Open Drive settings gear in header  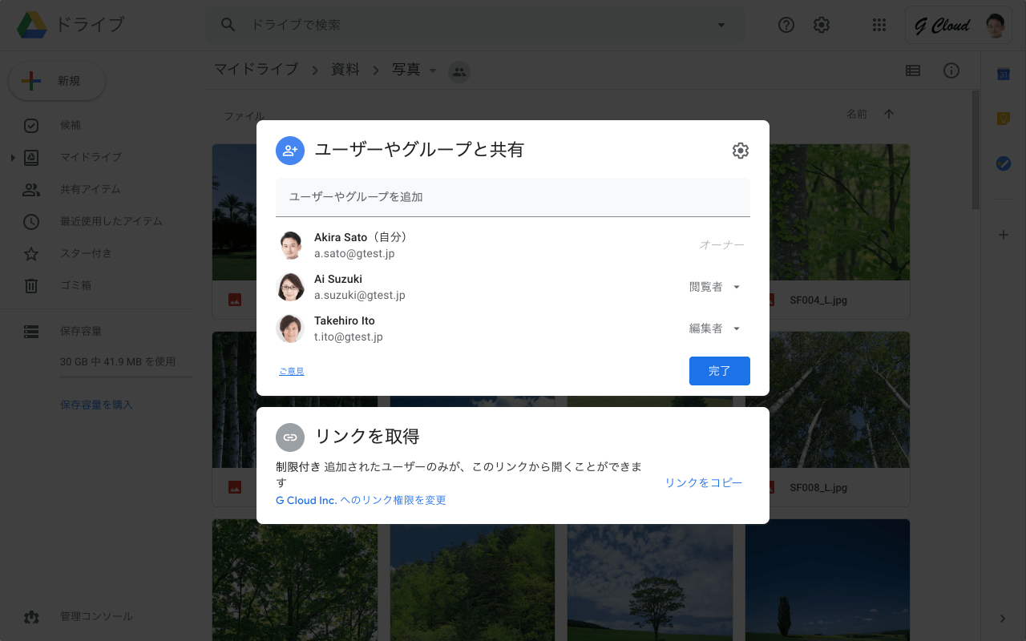[x=822, y=25]
